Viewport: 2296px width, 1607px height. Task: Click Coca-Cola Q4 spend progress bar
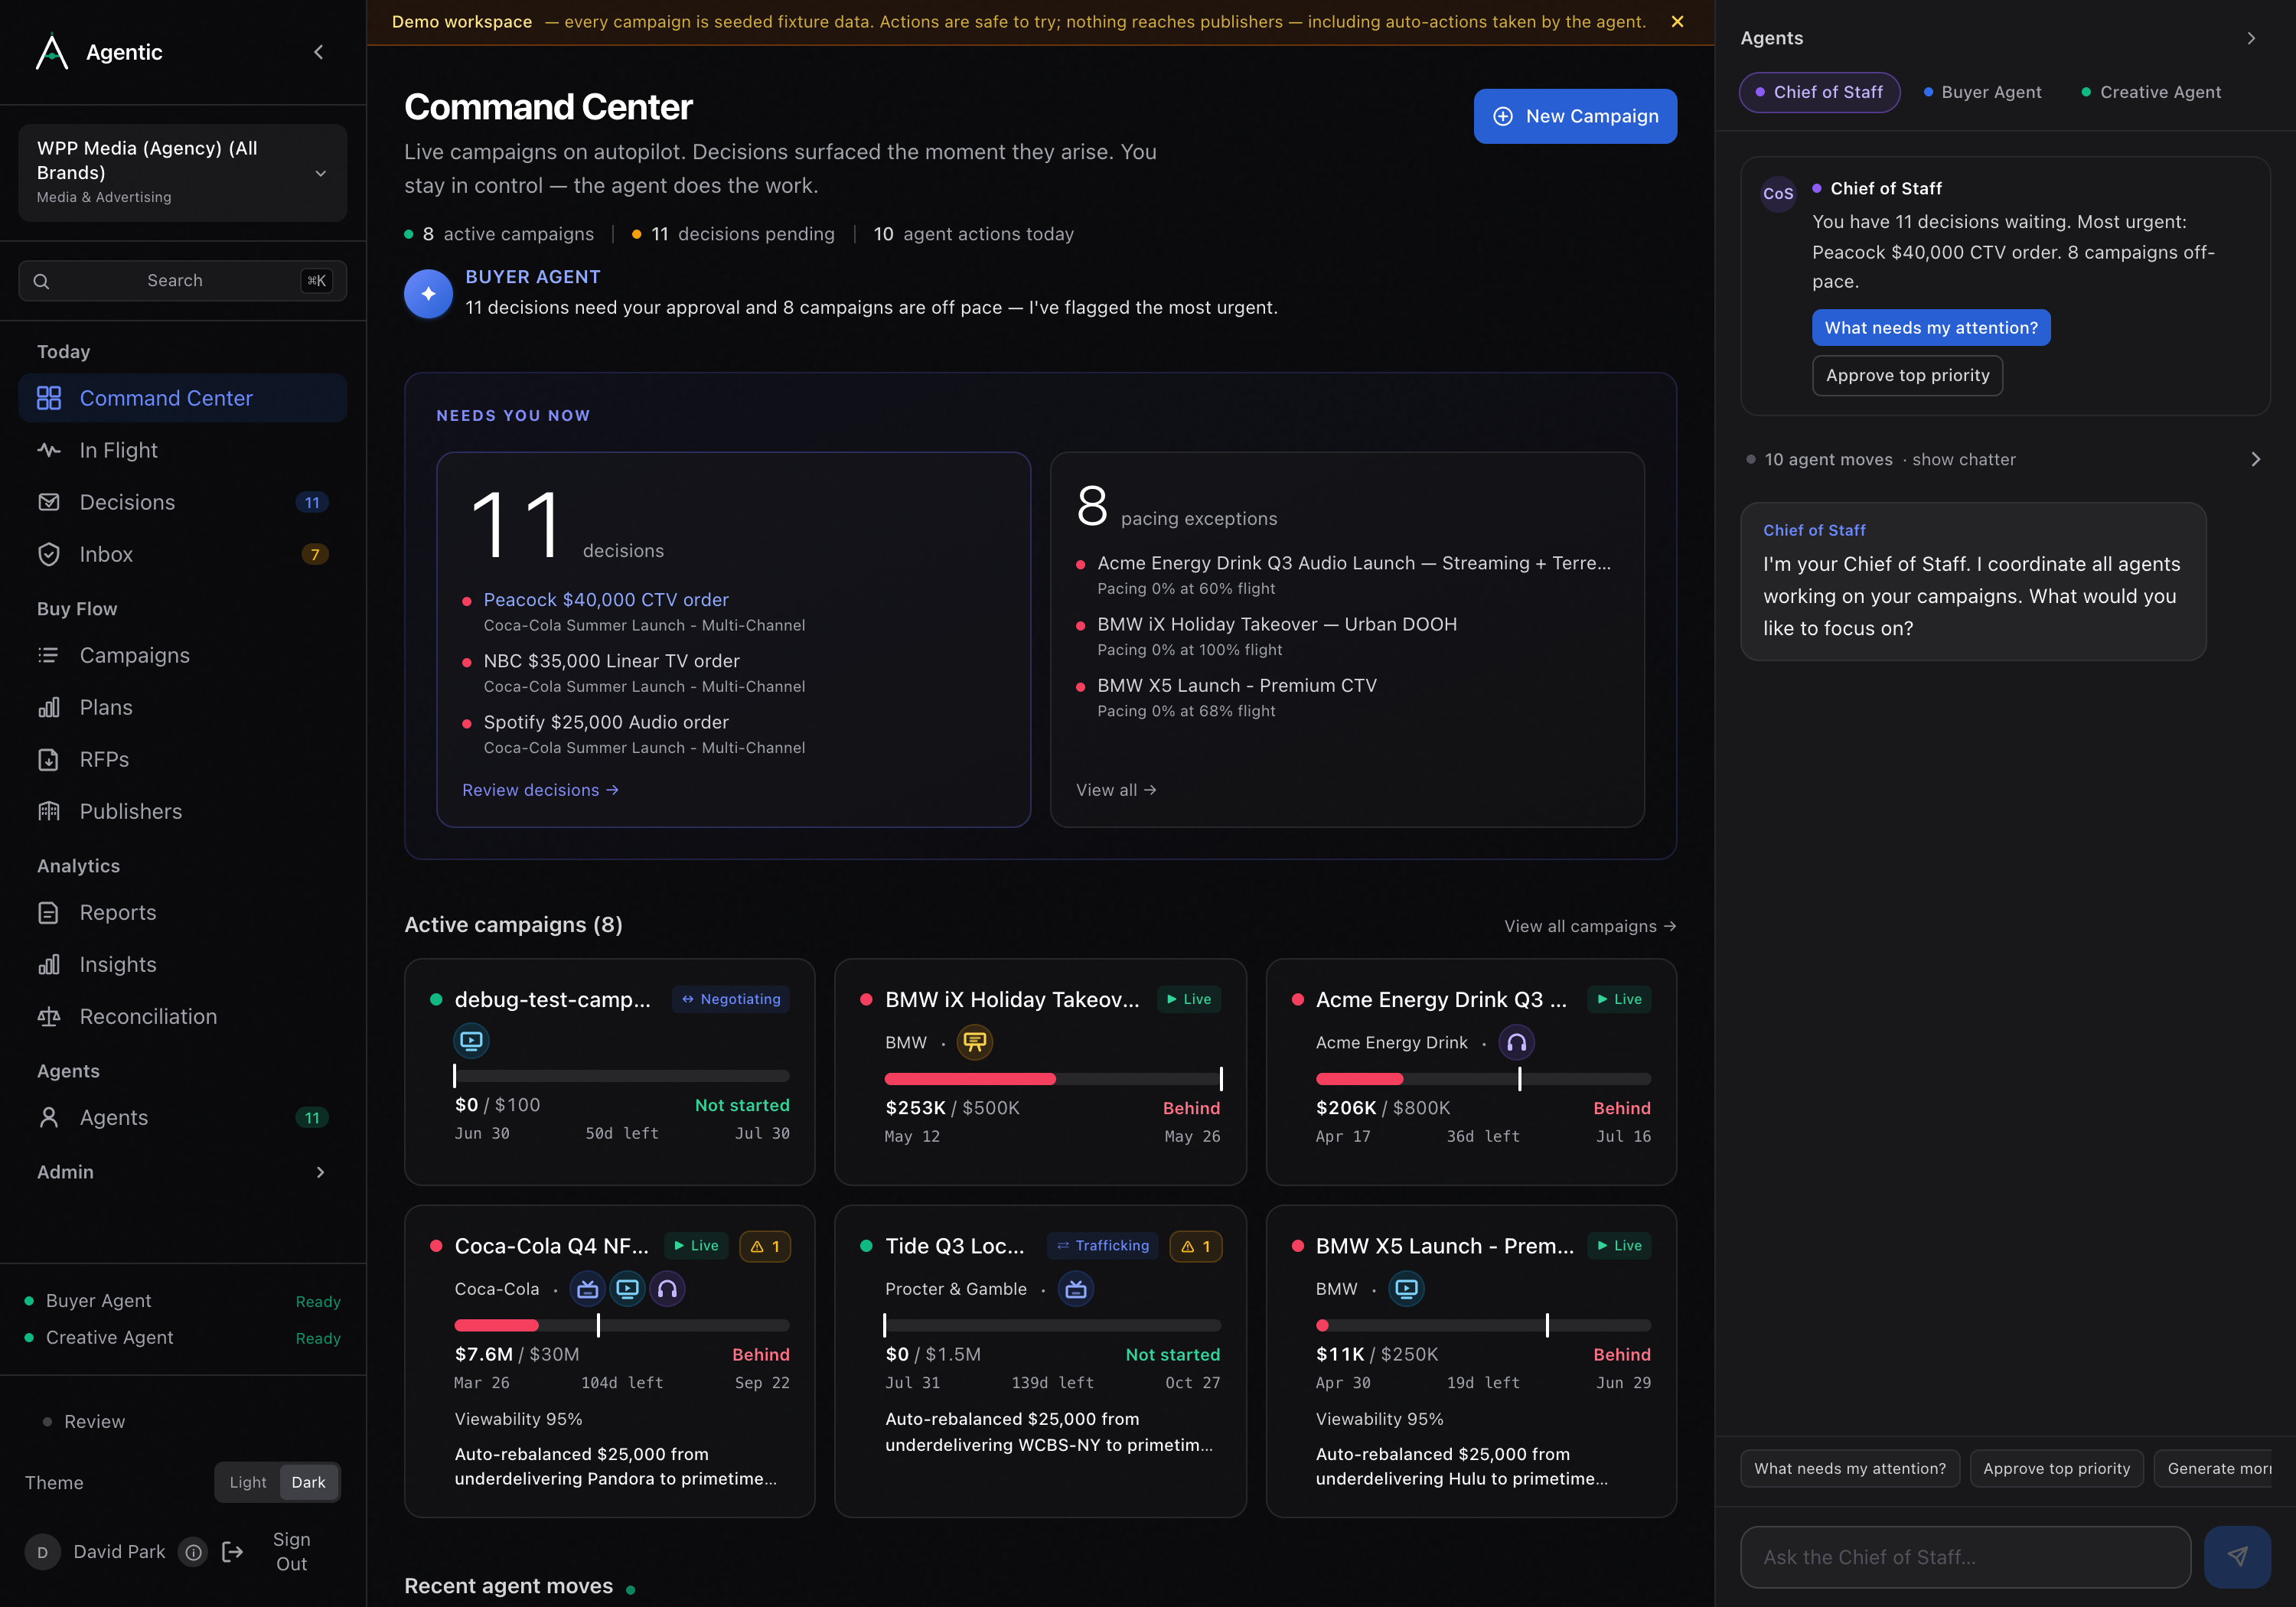[x=622, y=1325]
